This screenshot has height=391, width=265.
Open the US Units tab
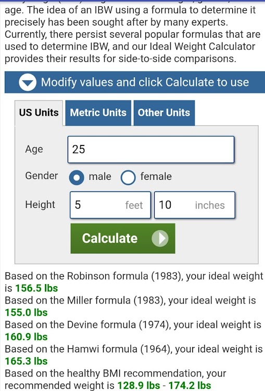(x=39, y=113)
